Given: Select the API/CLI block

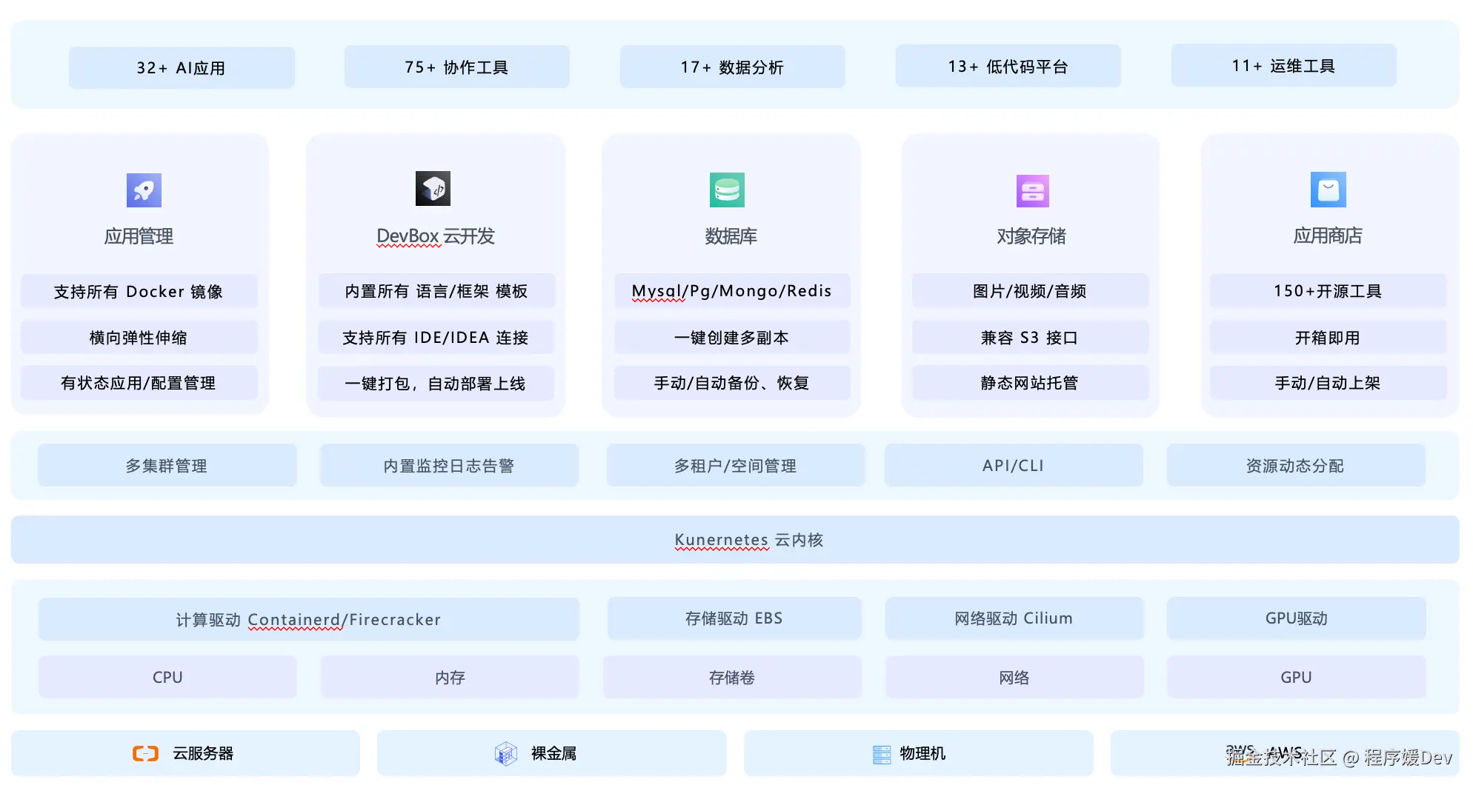Looking at the screenshot, I should [1014, 466].
